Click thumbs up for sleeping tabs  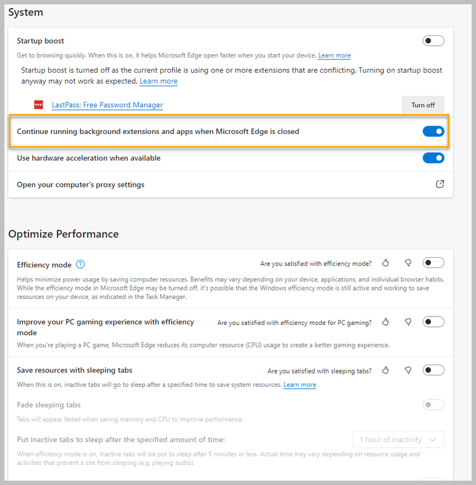pos(386,370)
